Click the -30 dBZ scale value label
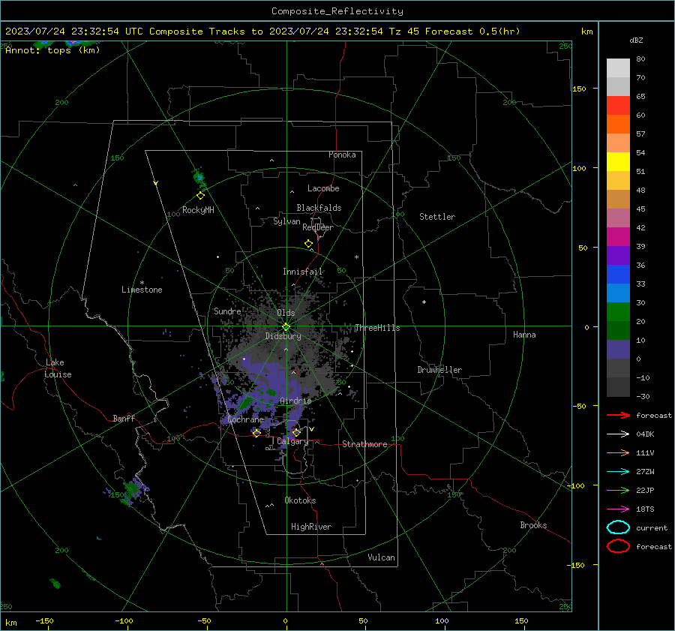The image size is (675, 631). (643, 396)
